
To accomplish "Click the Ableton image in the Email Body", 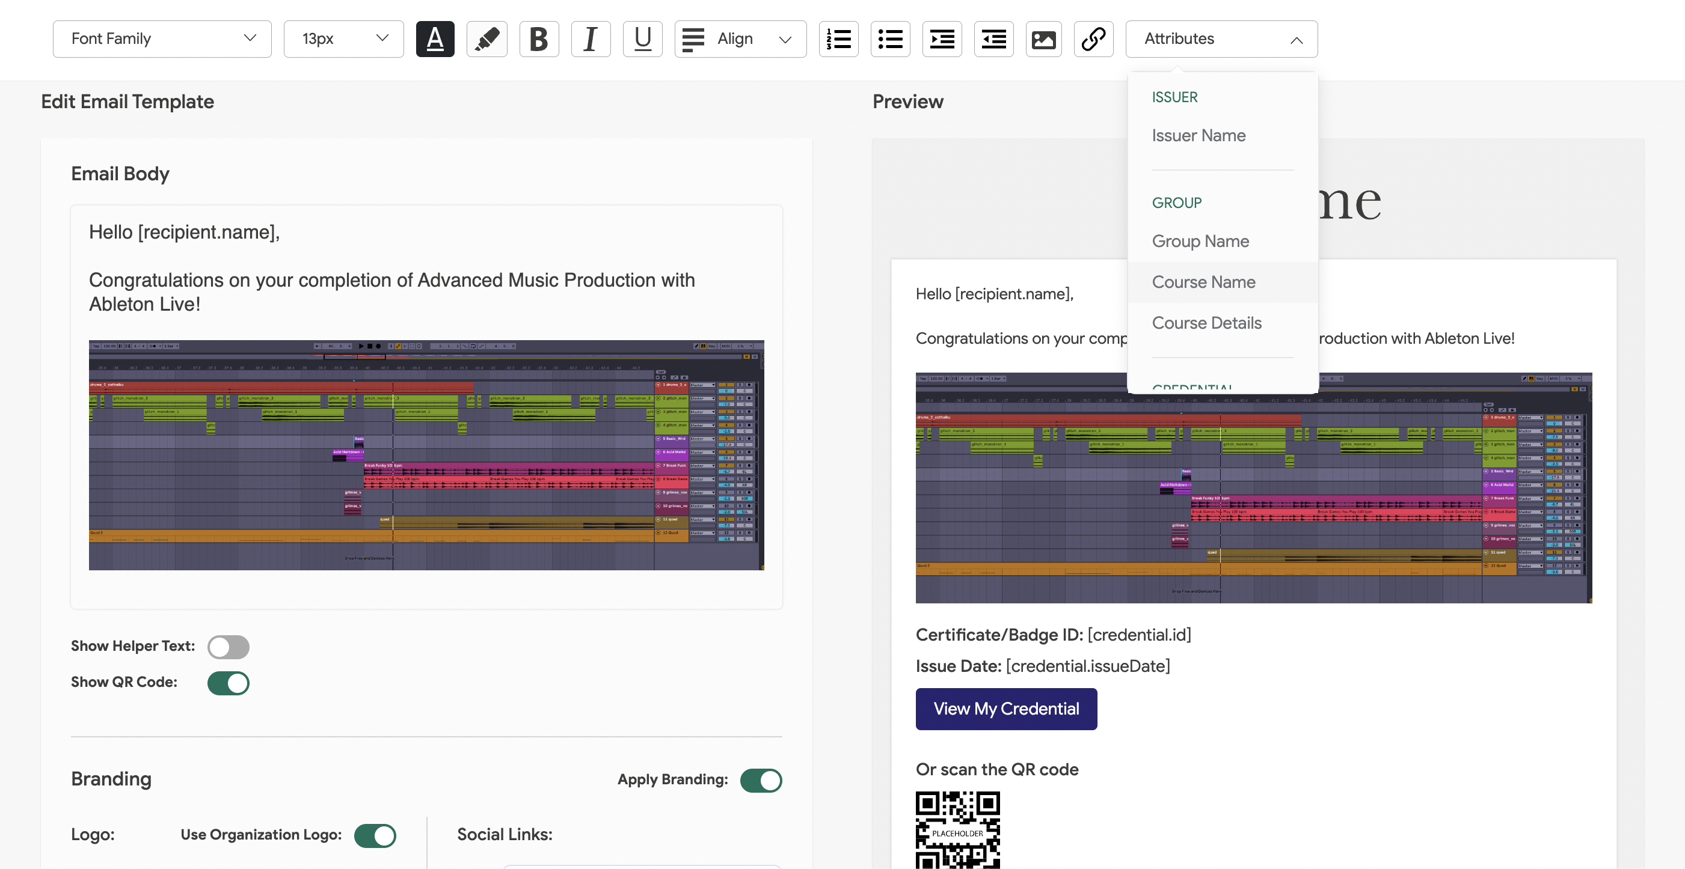I will 426,455.
